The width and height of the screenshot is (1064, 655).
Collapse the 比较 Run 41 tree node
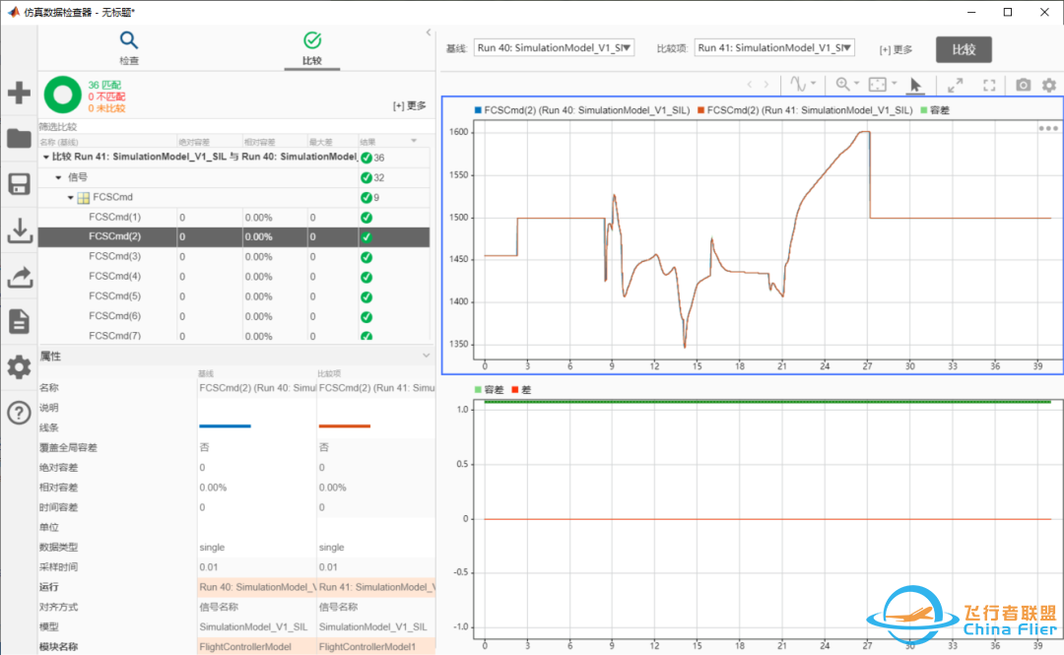pyautogui.click(x=45, y=158)
